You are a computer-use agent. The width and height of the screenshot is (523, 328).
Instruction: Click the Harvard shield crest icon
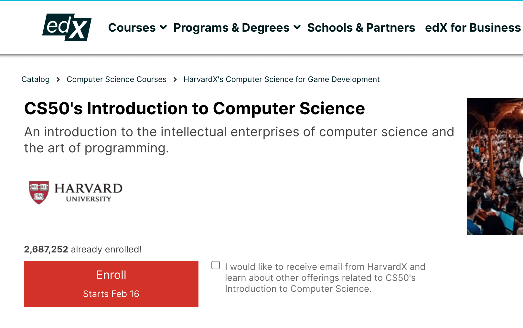click(x=39, y=192)
